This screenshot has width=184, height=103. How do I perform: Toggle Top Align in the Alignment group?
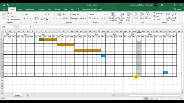(54, 14)
